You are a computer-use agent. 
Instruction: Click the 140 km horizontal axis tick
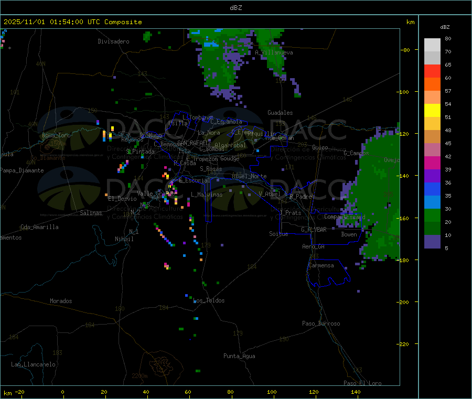[356, 392]
